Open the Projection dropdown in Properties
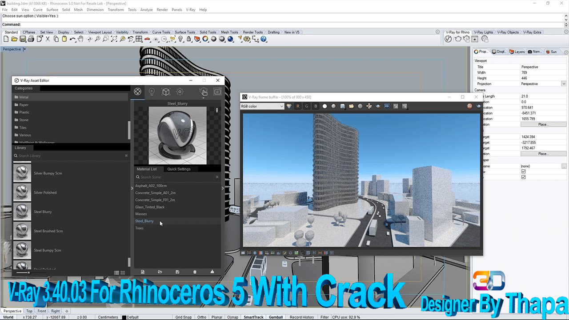 pyautogui.click(x=564, y=84)
